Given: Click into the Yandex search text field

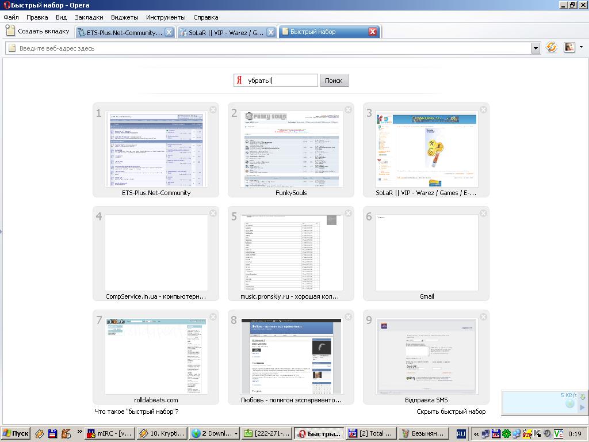Looking at the screenshot, I should tap(282, 81).
